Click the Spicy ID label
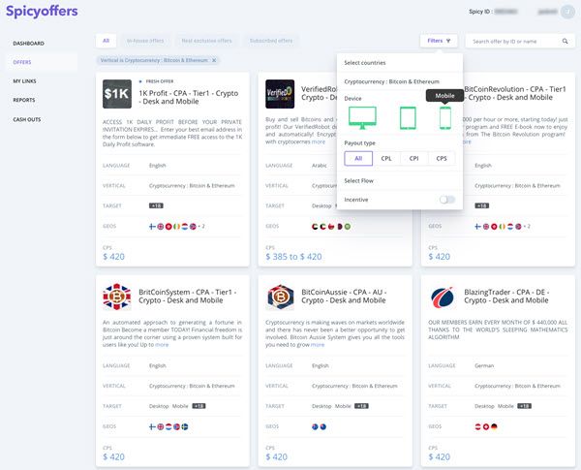The image size is (581, 470). click(480, 12)
